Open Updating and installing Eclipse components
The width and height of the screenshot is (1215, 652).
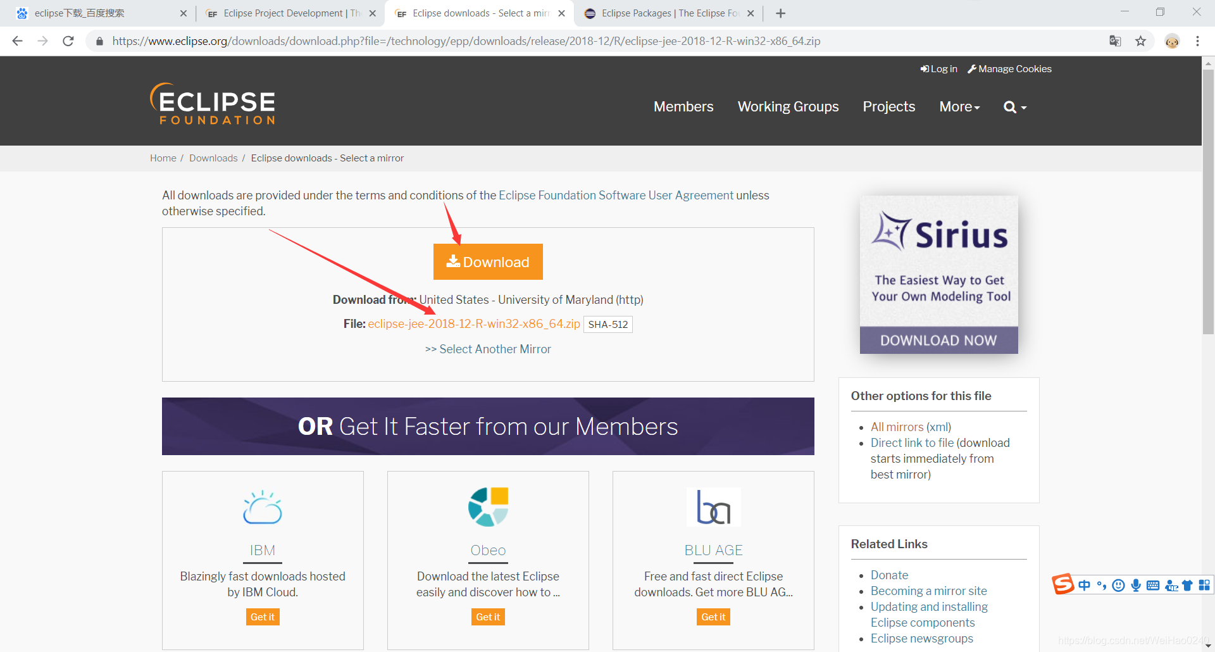(929, 615)
